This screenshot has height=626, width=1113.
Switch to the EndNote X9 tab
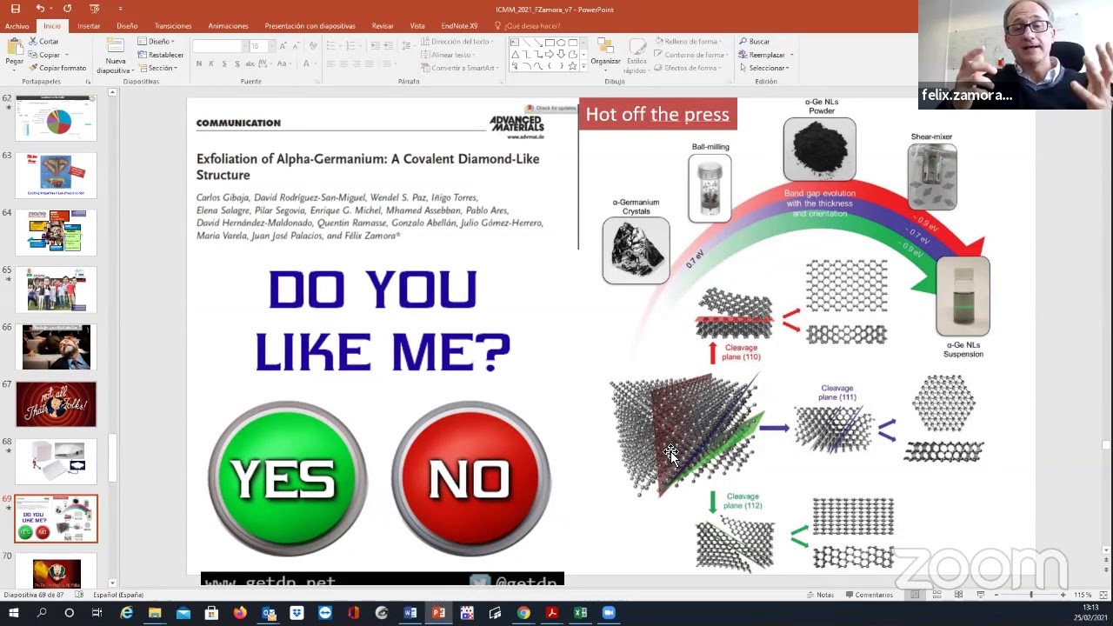click(x=459, y=26)
